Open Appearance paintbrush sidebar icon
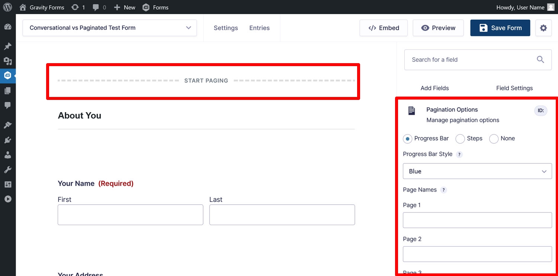The image size is (558, 276). [x=8, y=125]
